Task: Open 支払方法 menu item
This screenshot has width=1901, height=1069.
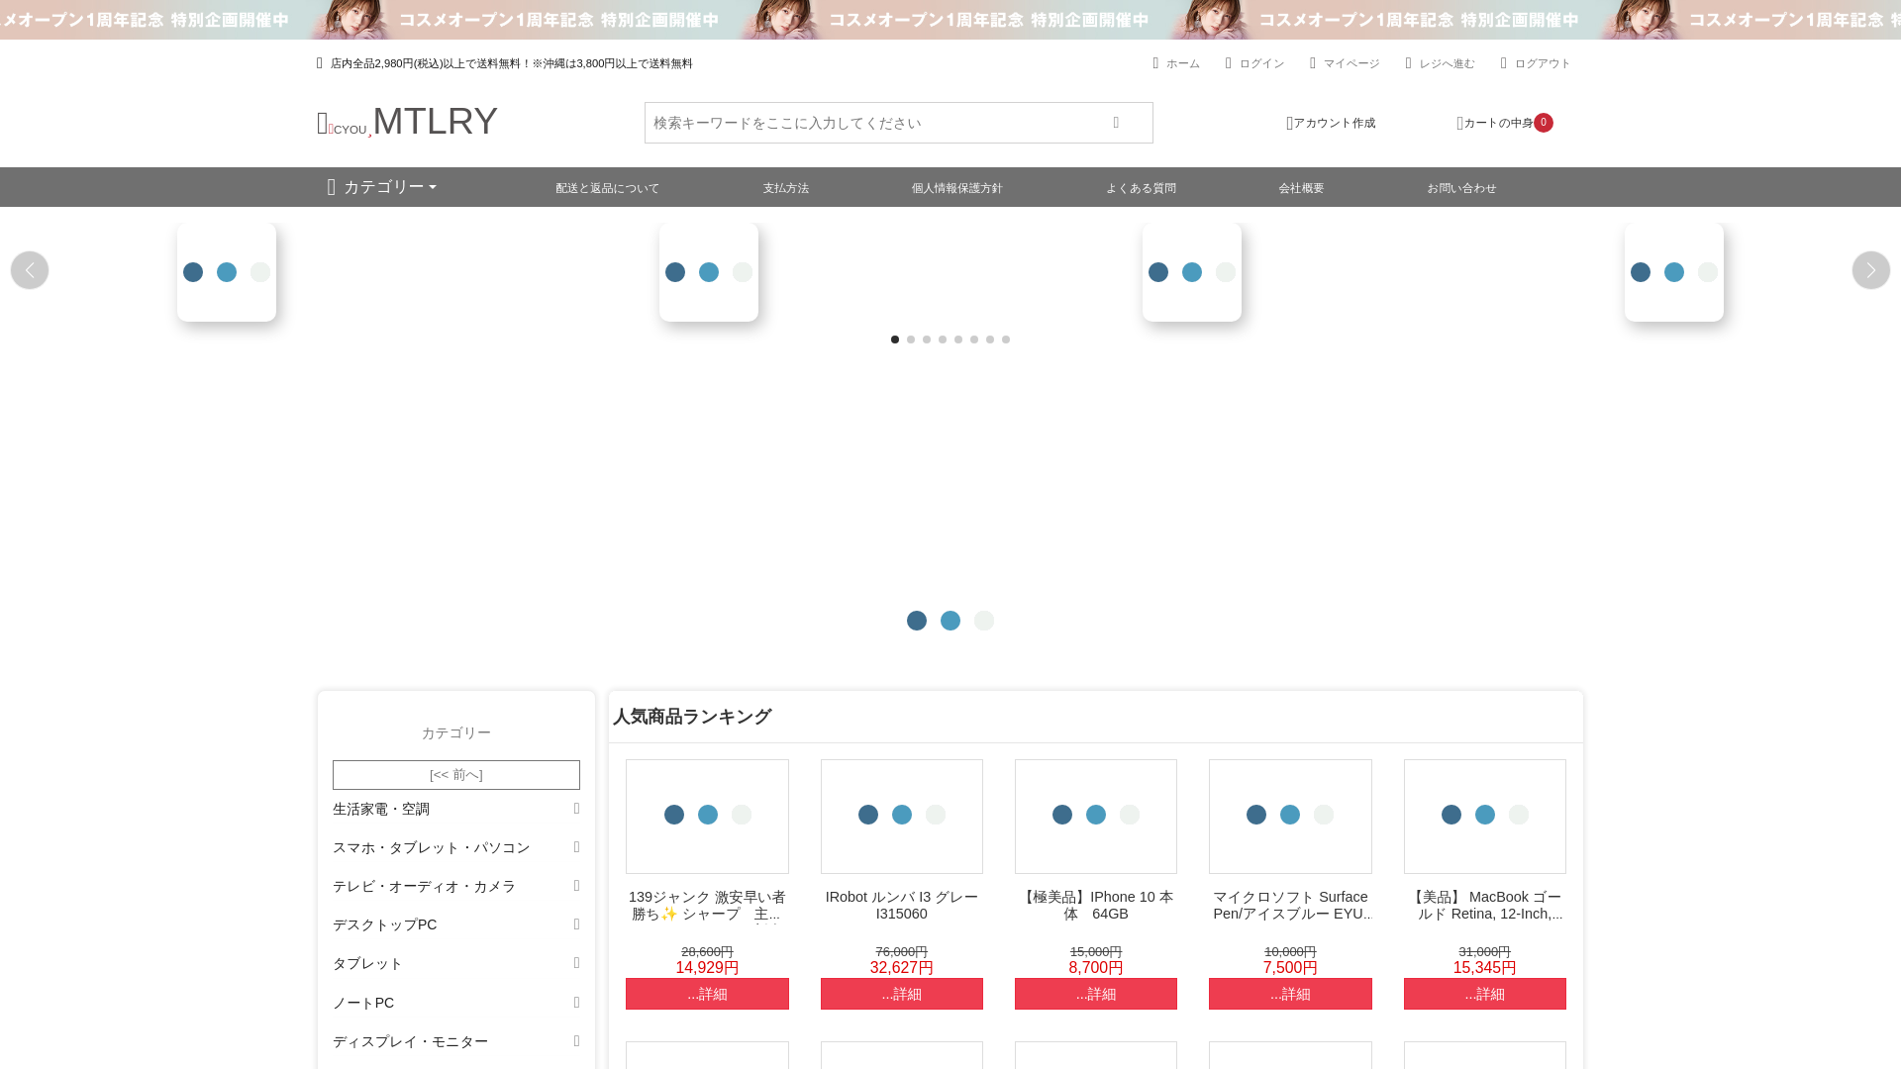Action: [x=786, y=188]
